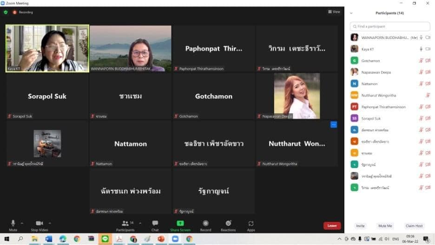
Task: Click the Find a participant search field
Action: [x=389, y=26]
